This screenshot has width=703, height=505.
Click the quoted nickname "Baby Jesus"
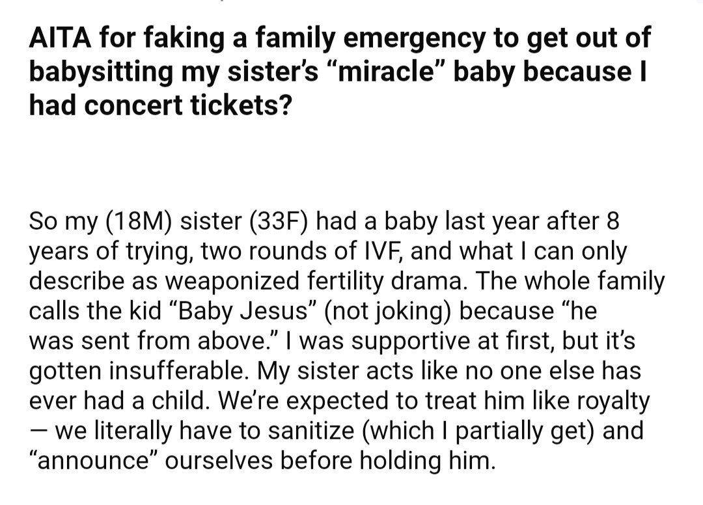point(241,311)
